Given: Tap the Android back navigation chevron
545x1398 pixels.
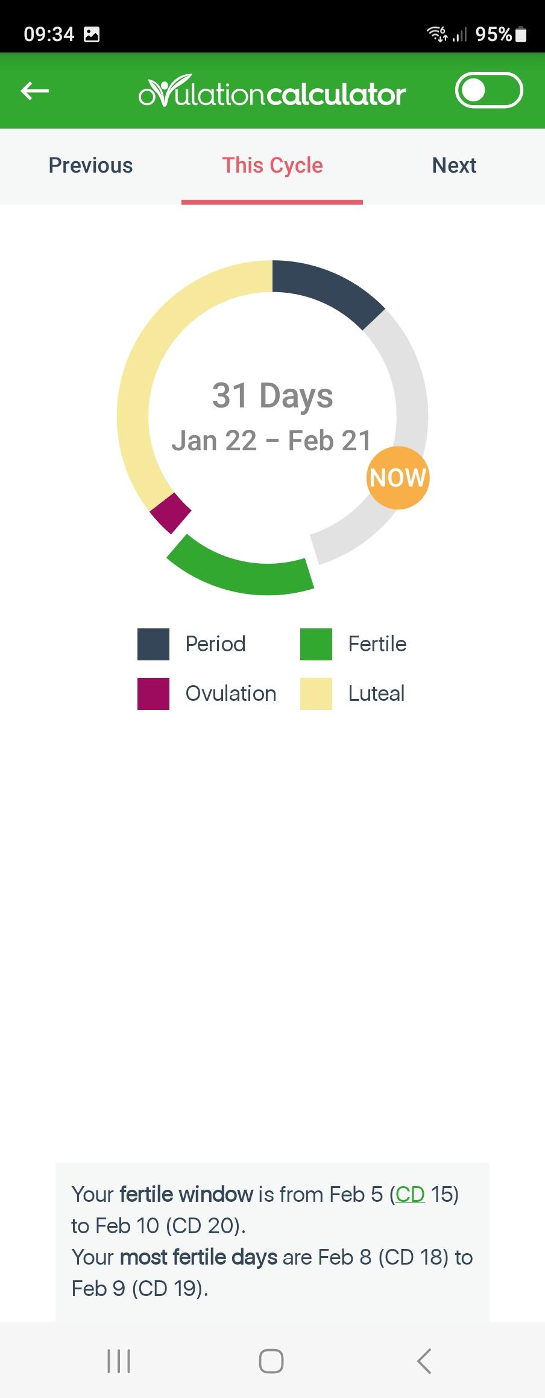Looking at the screenshot, I should [424, 1361].
